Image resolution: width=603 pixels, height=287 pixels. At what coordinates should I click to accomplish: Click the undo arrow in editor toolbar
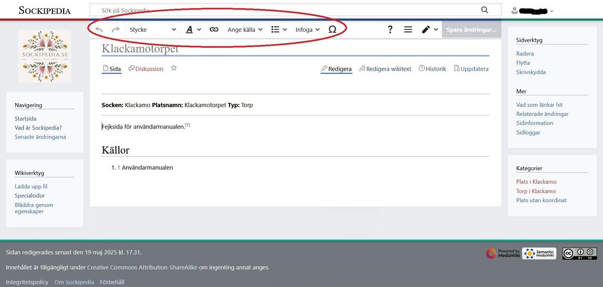point(99,29)
